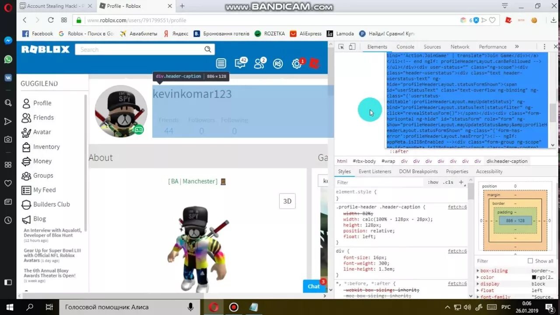This screenshot has height=315, width=560.
Task: Click the color swatch in computed styles
Action: click(534, 277)
